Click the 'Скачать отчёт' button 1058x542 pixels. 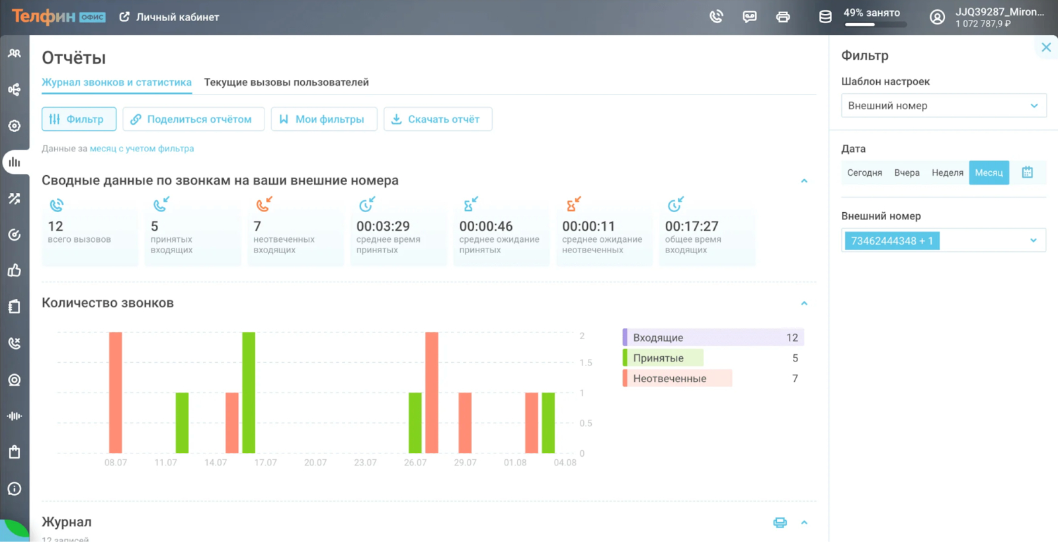437,119
